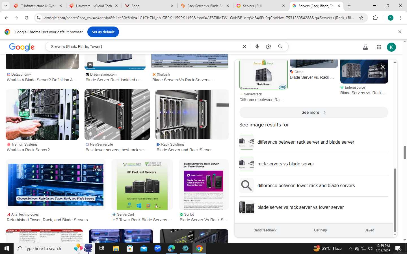Open Mail app from the taskbar

tap(144, 248)
